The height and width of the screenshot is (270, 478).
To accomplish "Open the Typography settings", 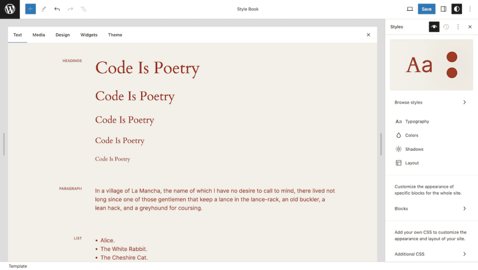I will (417, 121).
